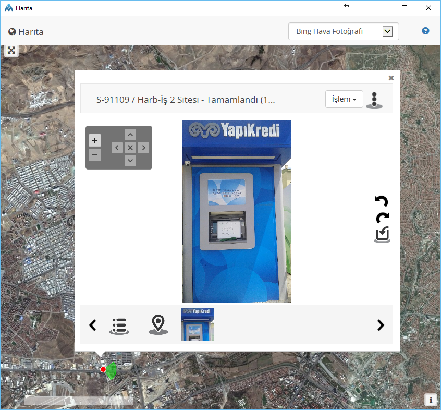Rotate the photo clockwise
The image size is (441, 410).
382,218
